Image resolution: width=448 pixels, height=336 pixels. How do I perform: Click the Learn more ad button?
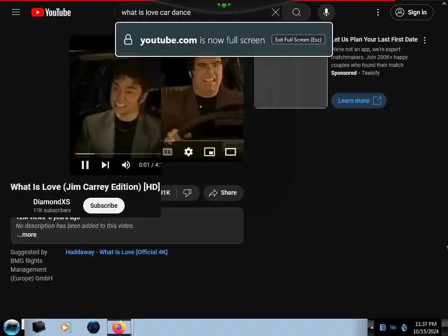coord(359,101)
